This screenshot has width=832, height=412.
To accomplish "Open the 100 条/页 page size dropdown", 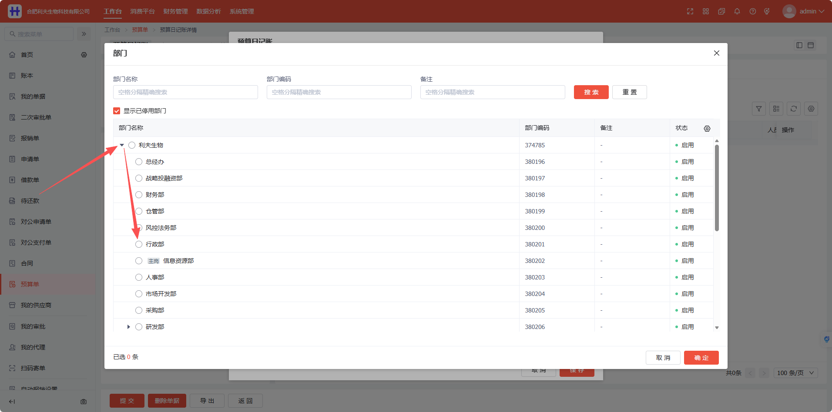I will click(x=796, y=373).
